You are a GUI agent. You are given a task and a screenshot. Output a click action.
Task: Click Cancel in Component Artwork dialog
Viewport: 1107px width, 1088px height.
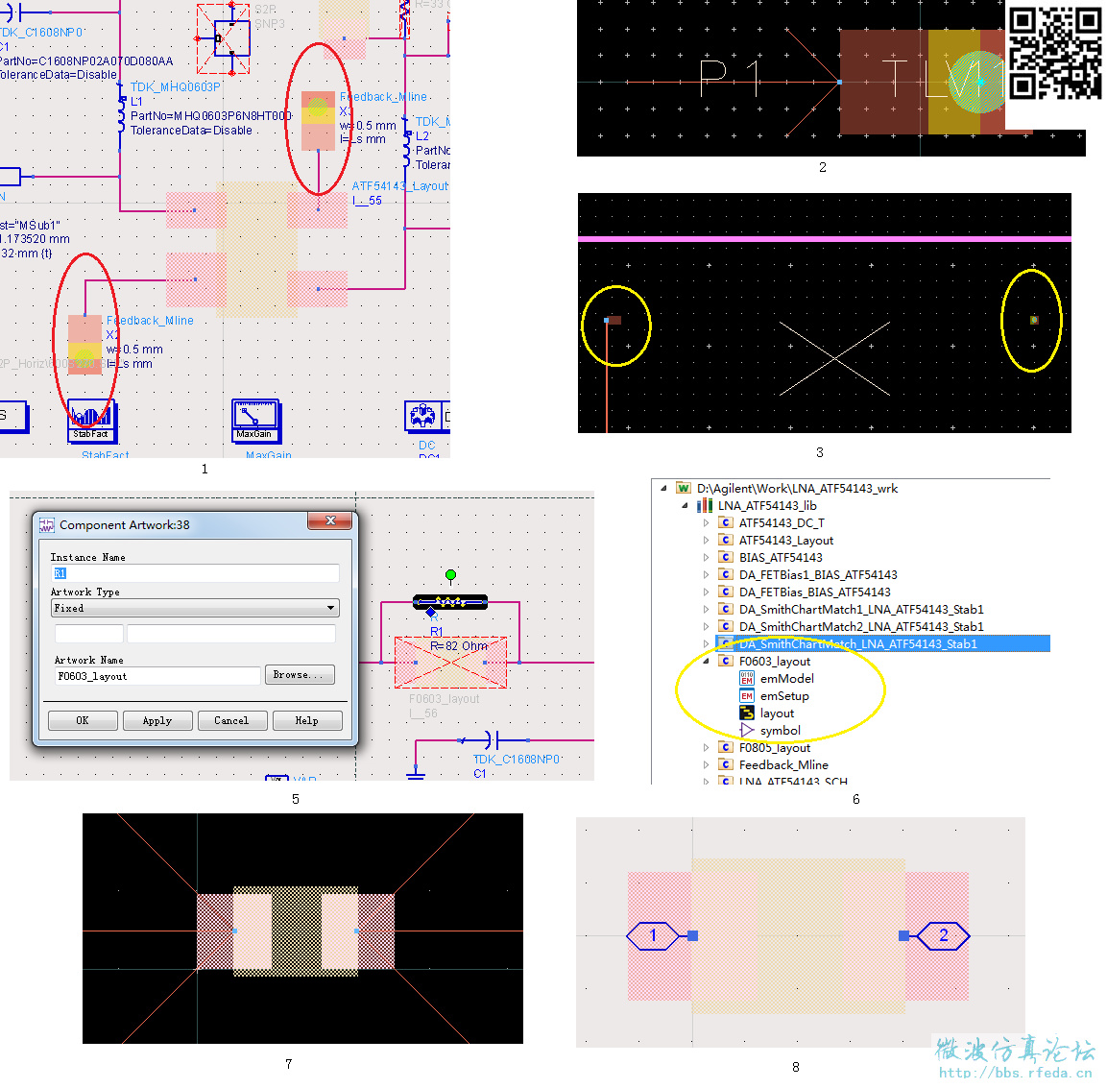[232, 720]
